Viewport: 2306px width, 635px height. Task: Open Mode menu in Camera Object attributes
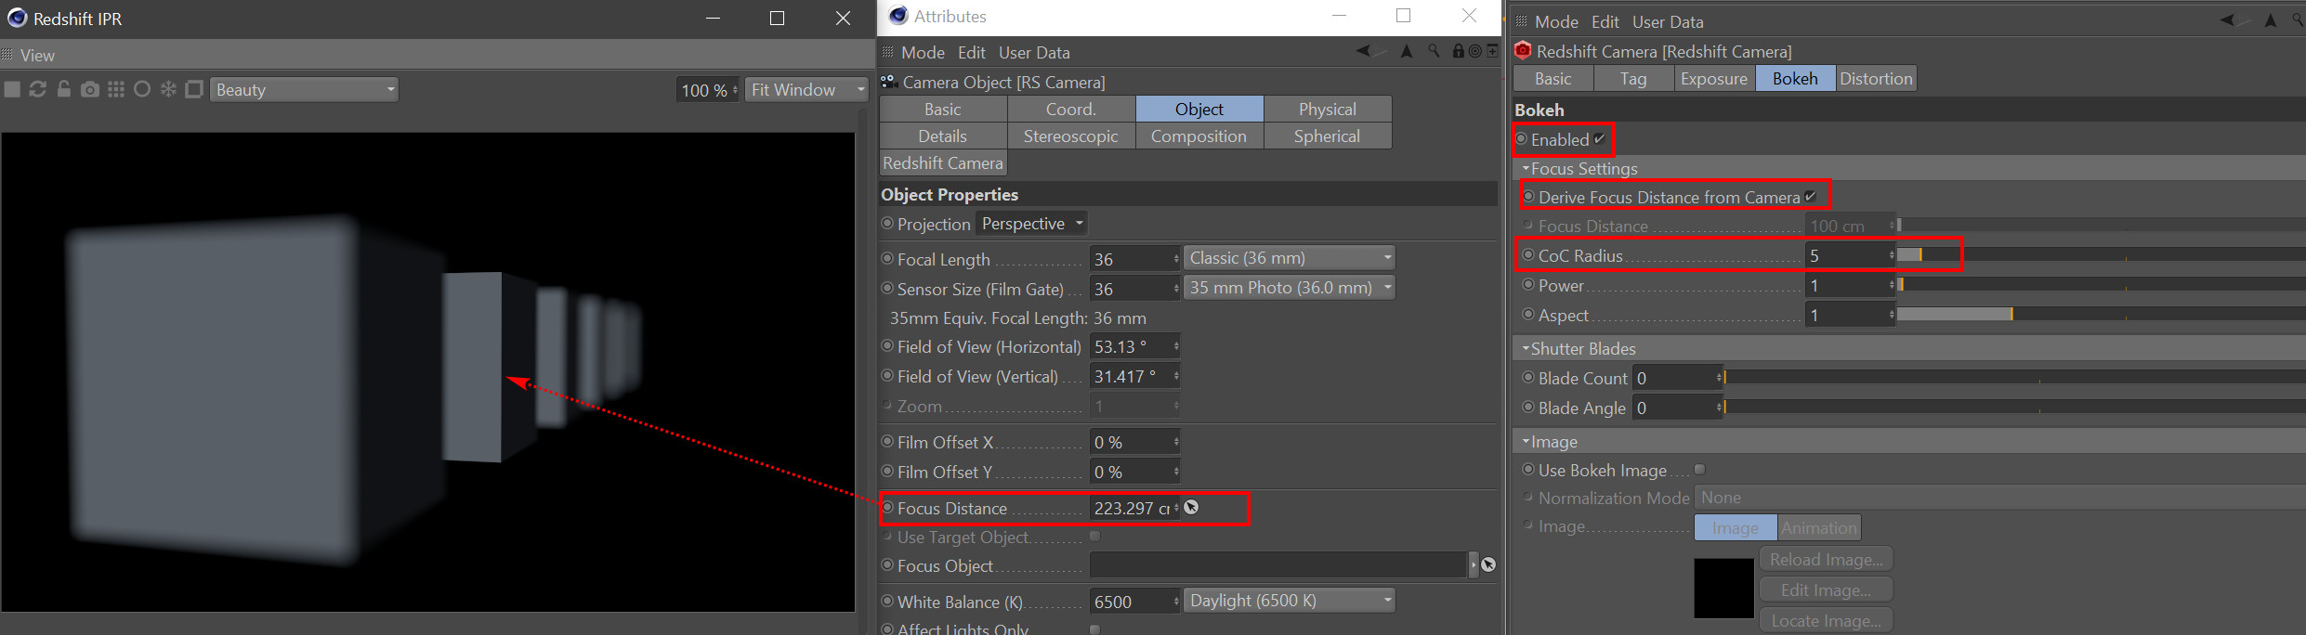[x=923, y=52]
